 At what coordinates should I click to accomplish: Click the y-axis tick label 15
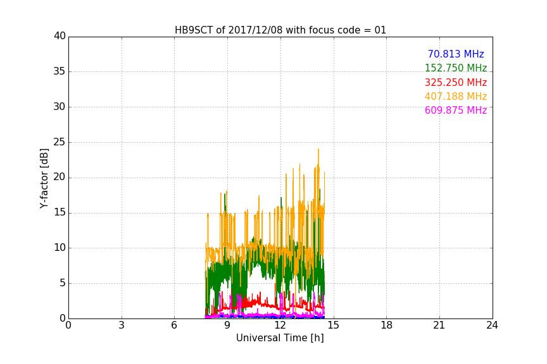(60, 212)
